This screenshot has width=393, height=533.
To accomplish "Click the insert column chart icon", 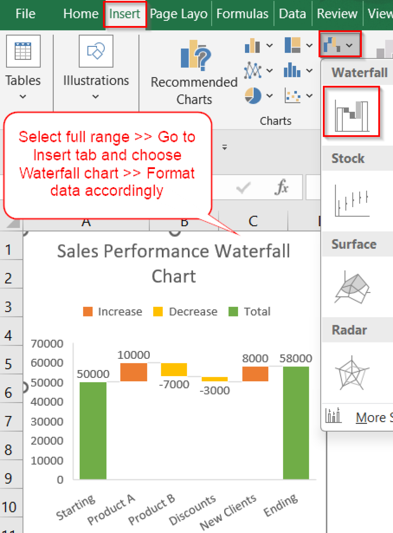I will (x=252, y=45).
